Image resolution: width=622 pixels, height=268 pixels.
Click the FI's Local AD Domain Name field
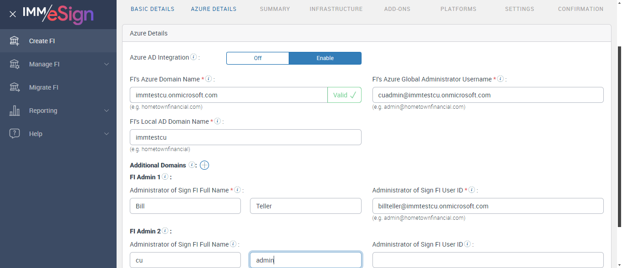(245, 137)
